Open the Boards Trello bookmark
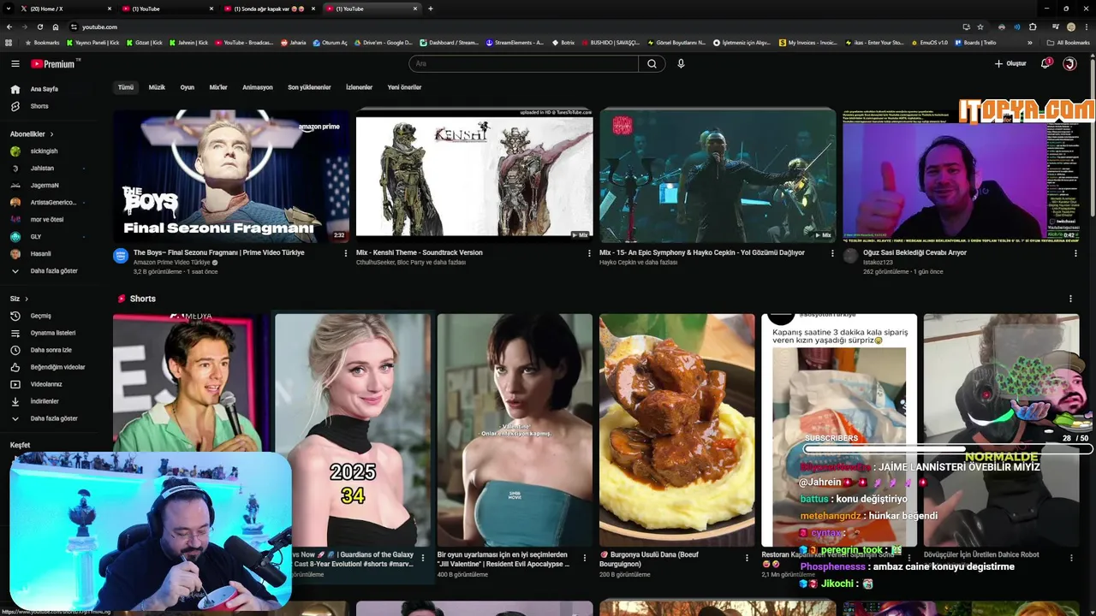 (x=975, y=42)
